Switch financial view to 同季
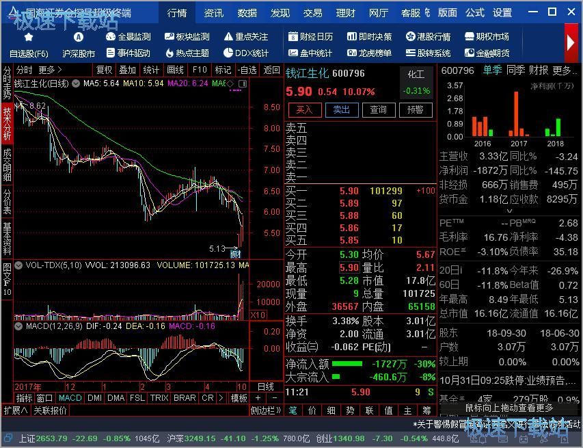 tap(515, 70)
